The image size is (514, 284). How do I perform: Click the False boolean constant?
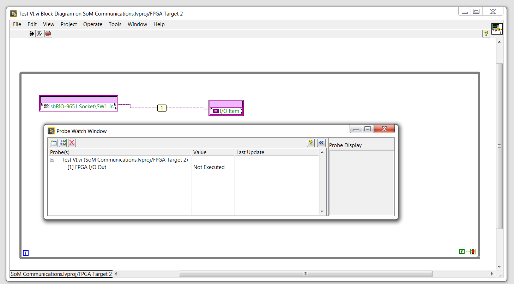pyautogui.click(x=461, y=252)
